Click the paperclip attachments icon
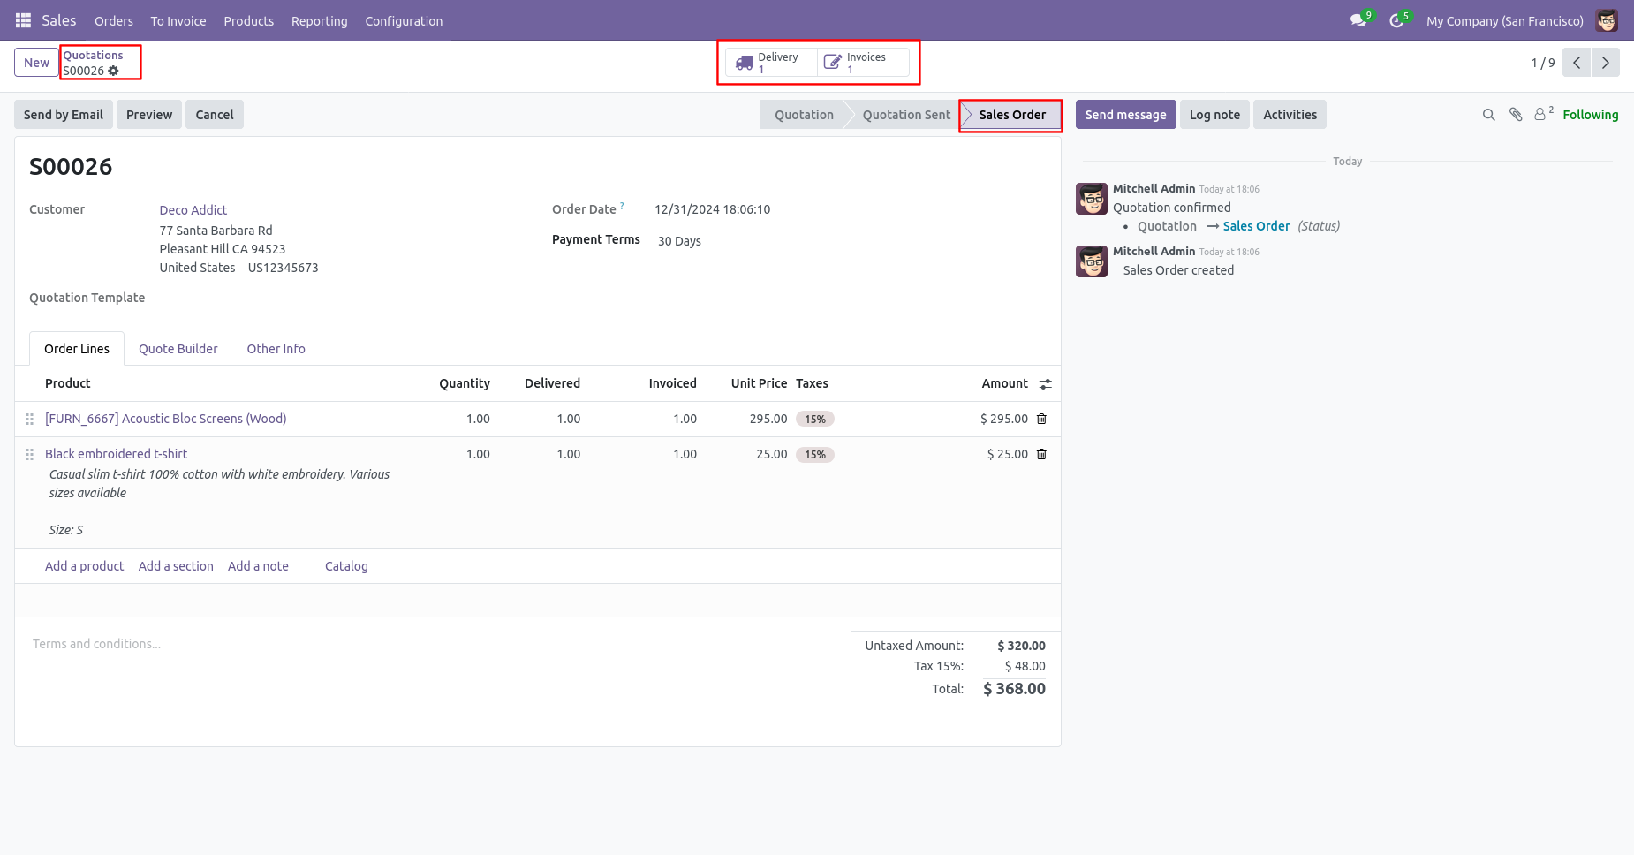1634x855 pixels. pos(1516,115)
